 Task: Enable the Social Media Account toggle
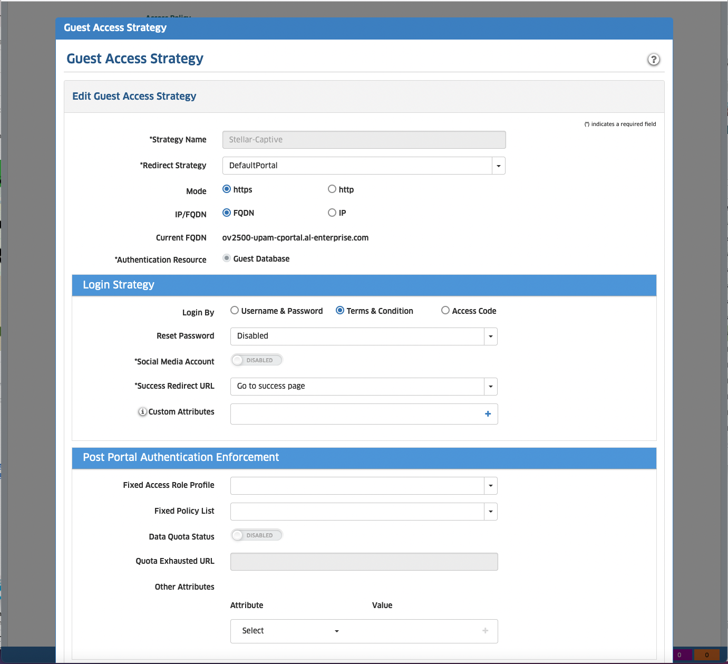coord(257,360)
